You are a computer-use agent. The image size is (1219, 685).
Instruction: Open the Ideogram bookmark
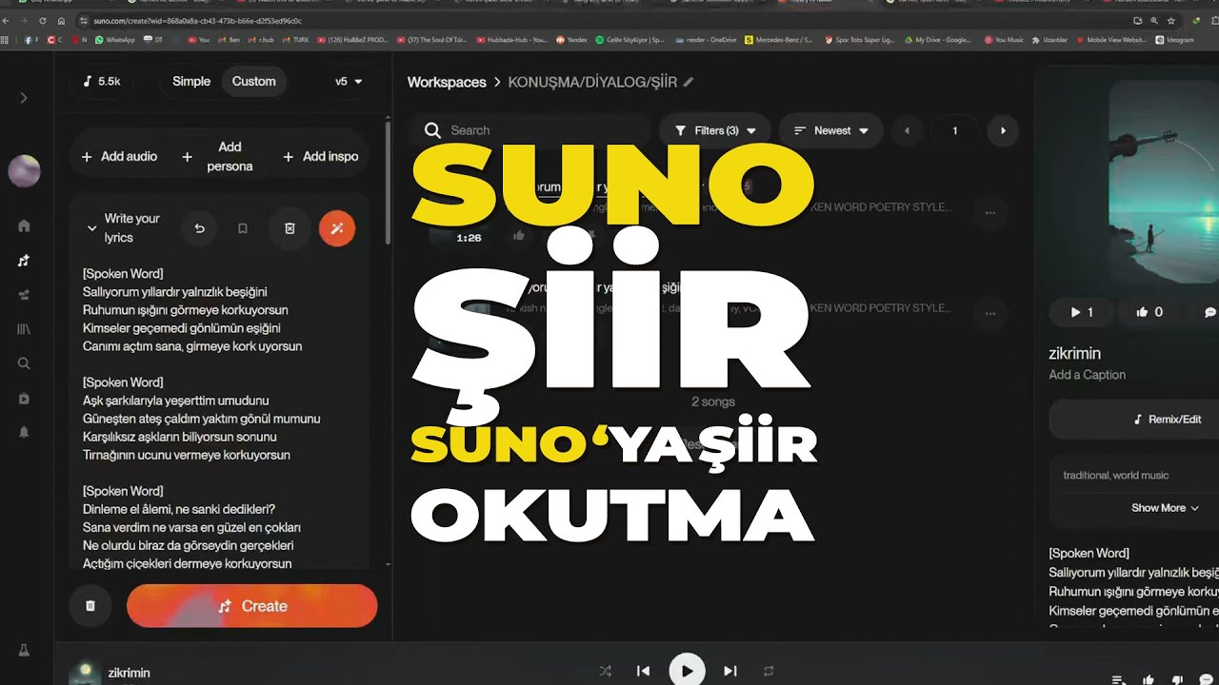(1174, 40)
